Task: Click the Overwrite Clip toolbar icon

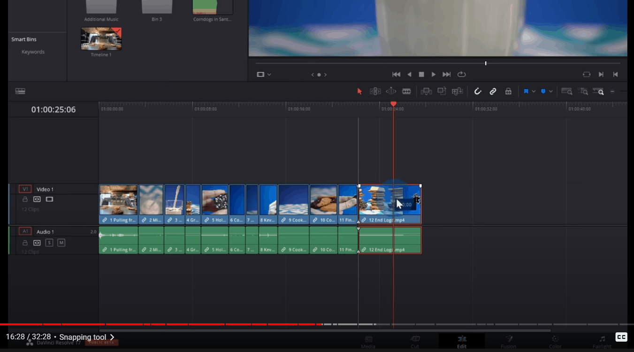Action: pyautogui.click(x=442, y=92)
